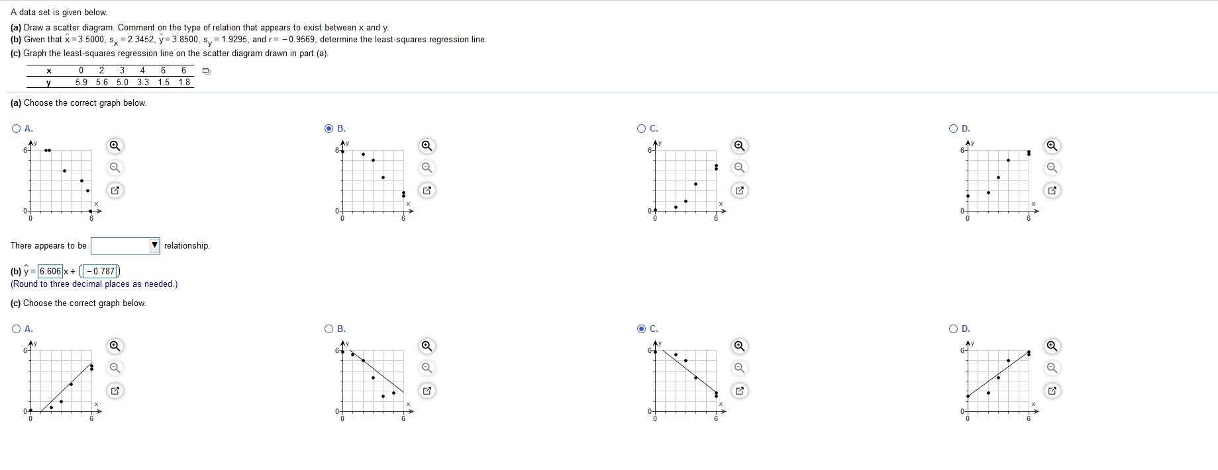Open graph D of part (a) in new window
The width and height of the screenshot is (1218, 470).
point(1052,190)
